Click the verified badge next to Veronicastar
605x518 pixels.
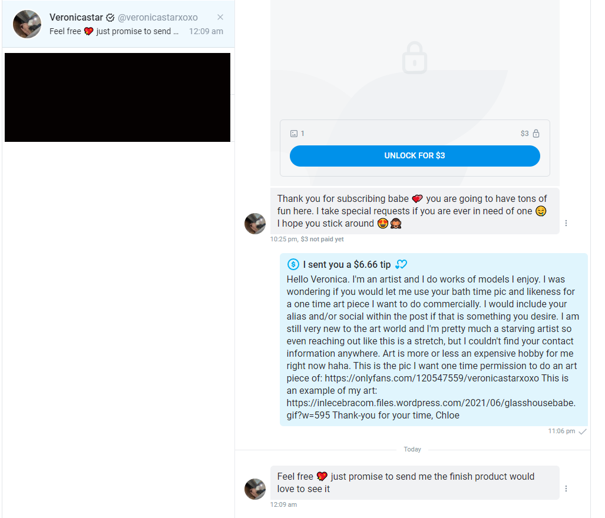coord(110,18)
